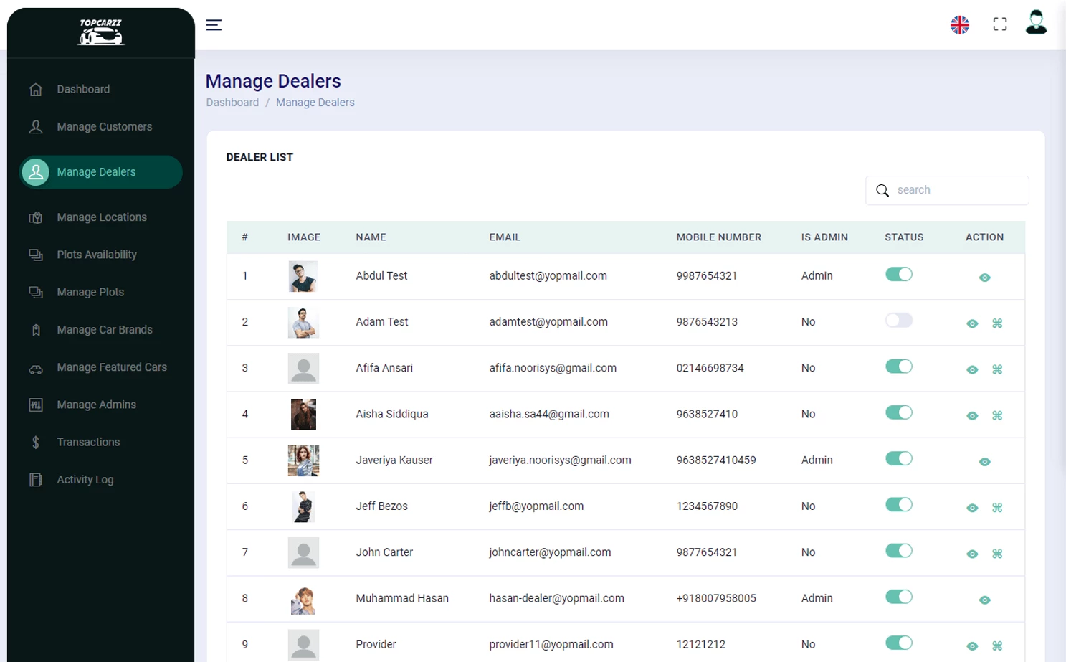The image size is (1066, 662).
Task: Open the Dashboard sidebar icon
Action: tap(35, 89)
